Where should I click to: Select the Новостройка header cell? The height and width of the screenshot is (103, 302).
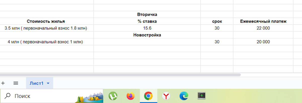click(147, 35)
